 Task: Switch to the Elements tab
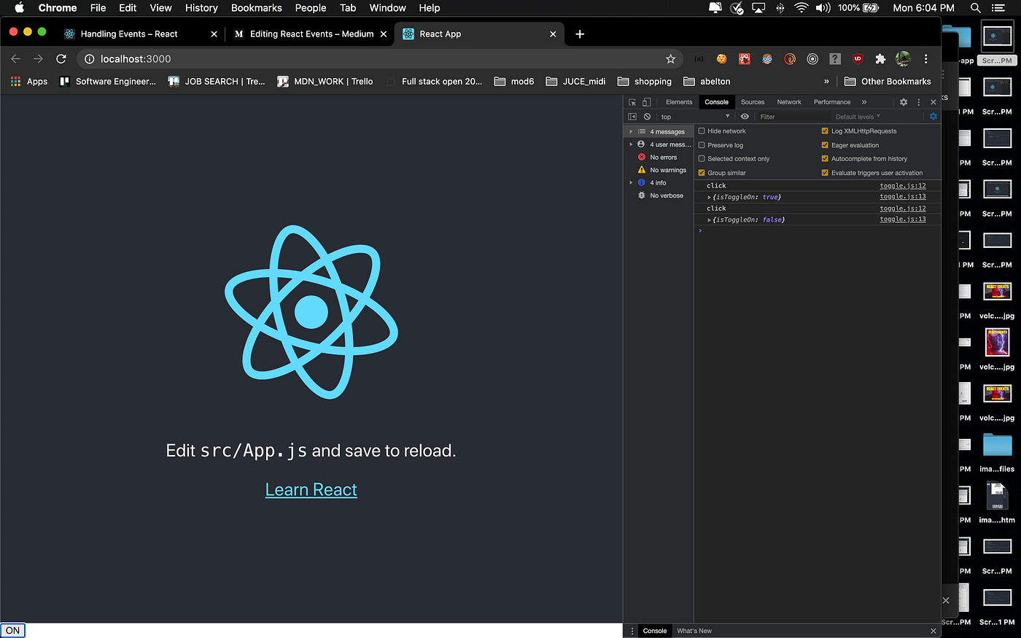pyautogui.click(x=679, y=102)
